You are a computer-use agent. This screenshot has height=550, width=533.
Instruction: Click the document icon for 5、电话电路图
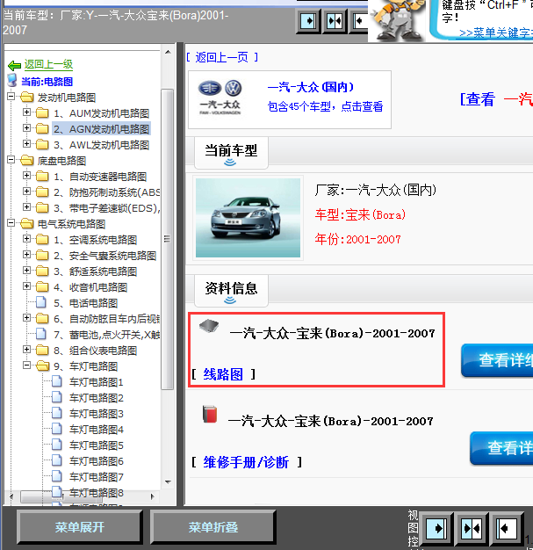(x=41, y=302)
